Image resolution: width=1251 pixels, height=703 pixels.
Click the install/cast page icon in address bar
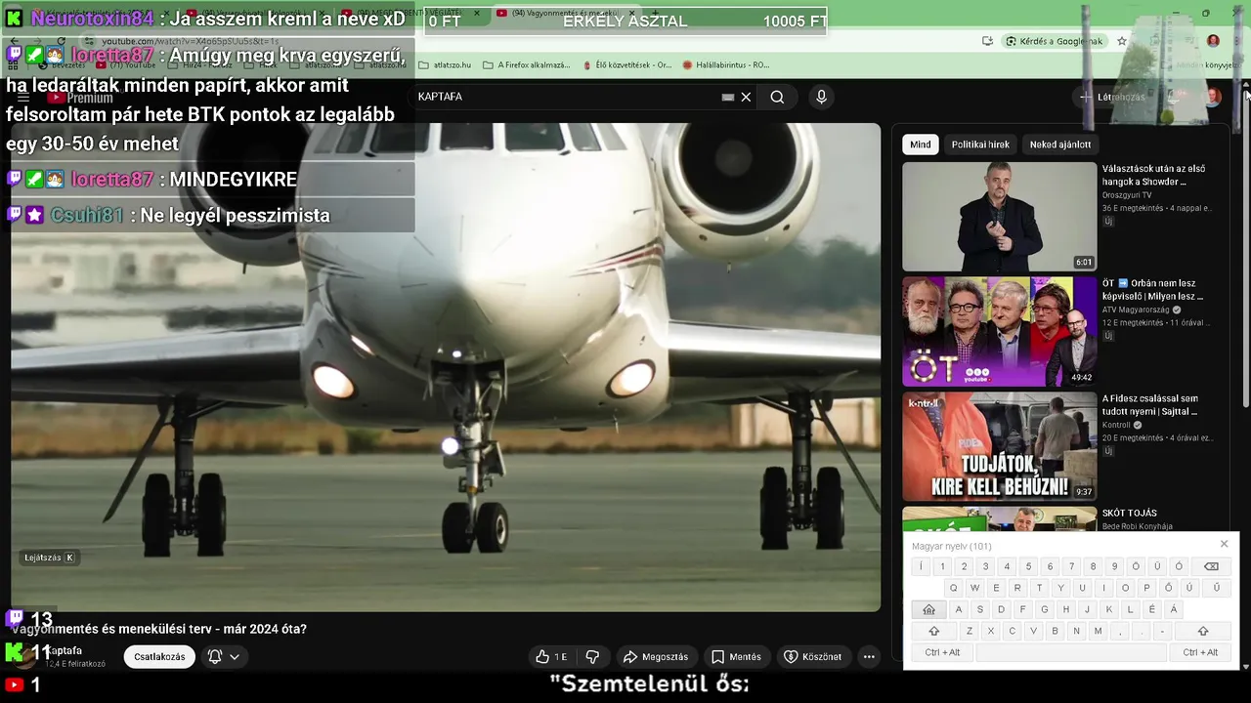pyautogui.click(x=988, y=41)
